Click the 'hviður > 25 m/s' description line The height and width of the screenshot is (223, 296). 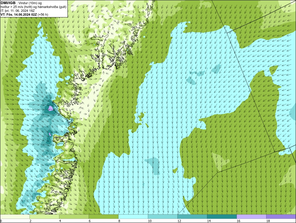point(34,7)
